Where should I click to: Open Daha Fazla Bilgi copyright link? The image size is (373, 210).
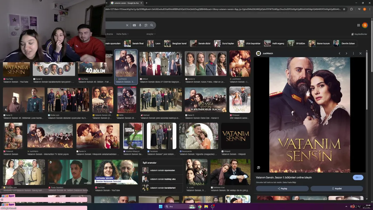point(289,182)
